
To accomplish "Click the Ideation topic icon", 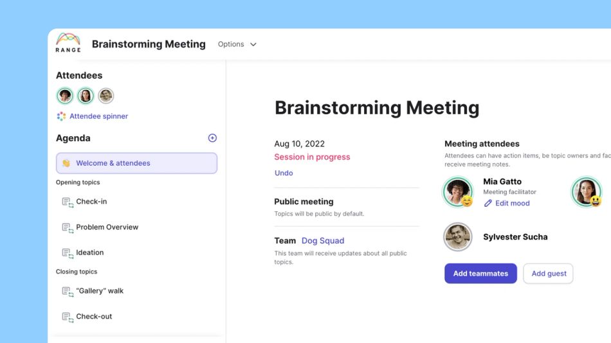I will click(x=68, y=253).
